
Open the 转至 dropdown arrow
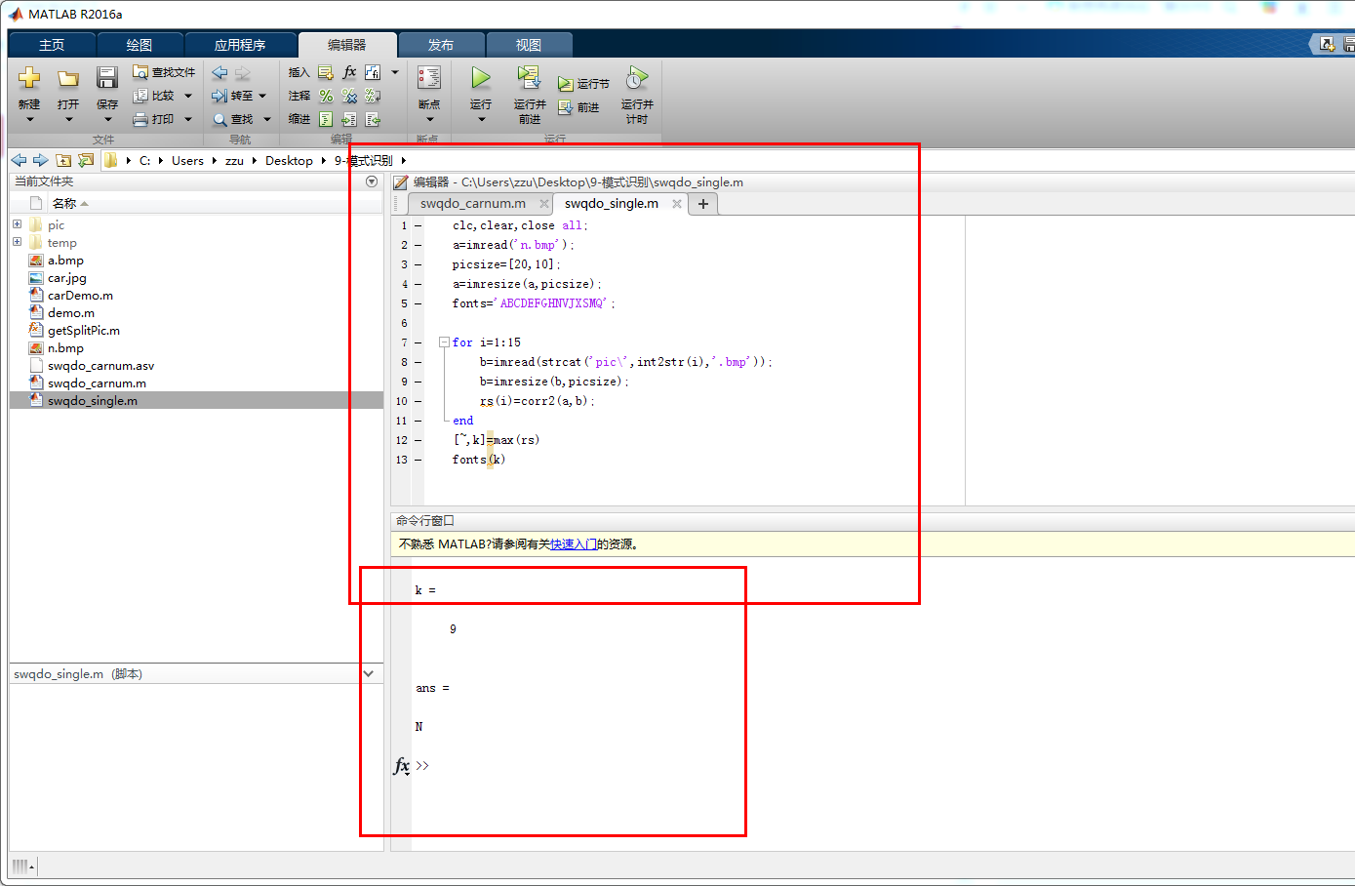(262, 96)
